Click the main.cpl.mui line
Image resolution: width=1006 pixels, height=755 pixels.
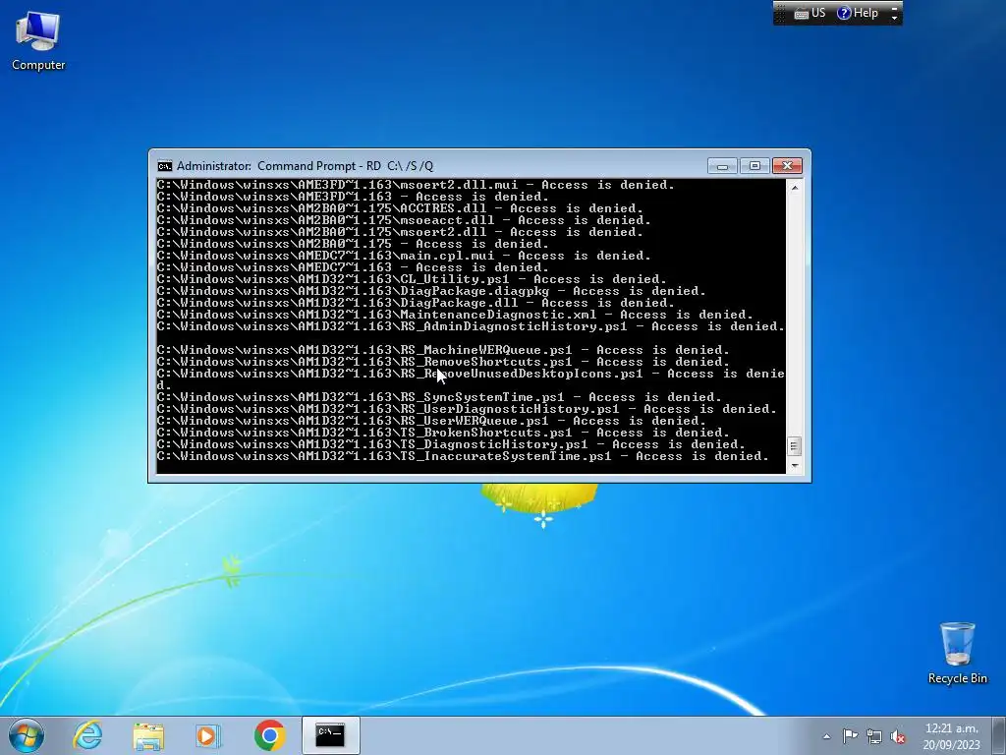404,256
